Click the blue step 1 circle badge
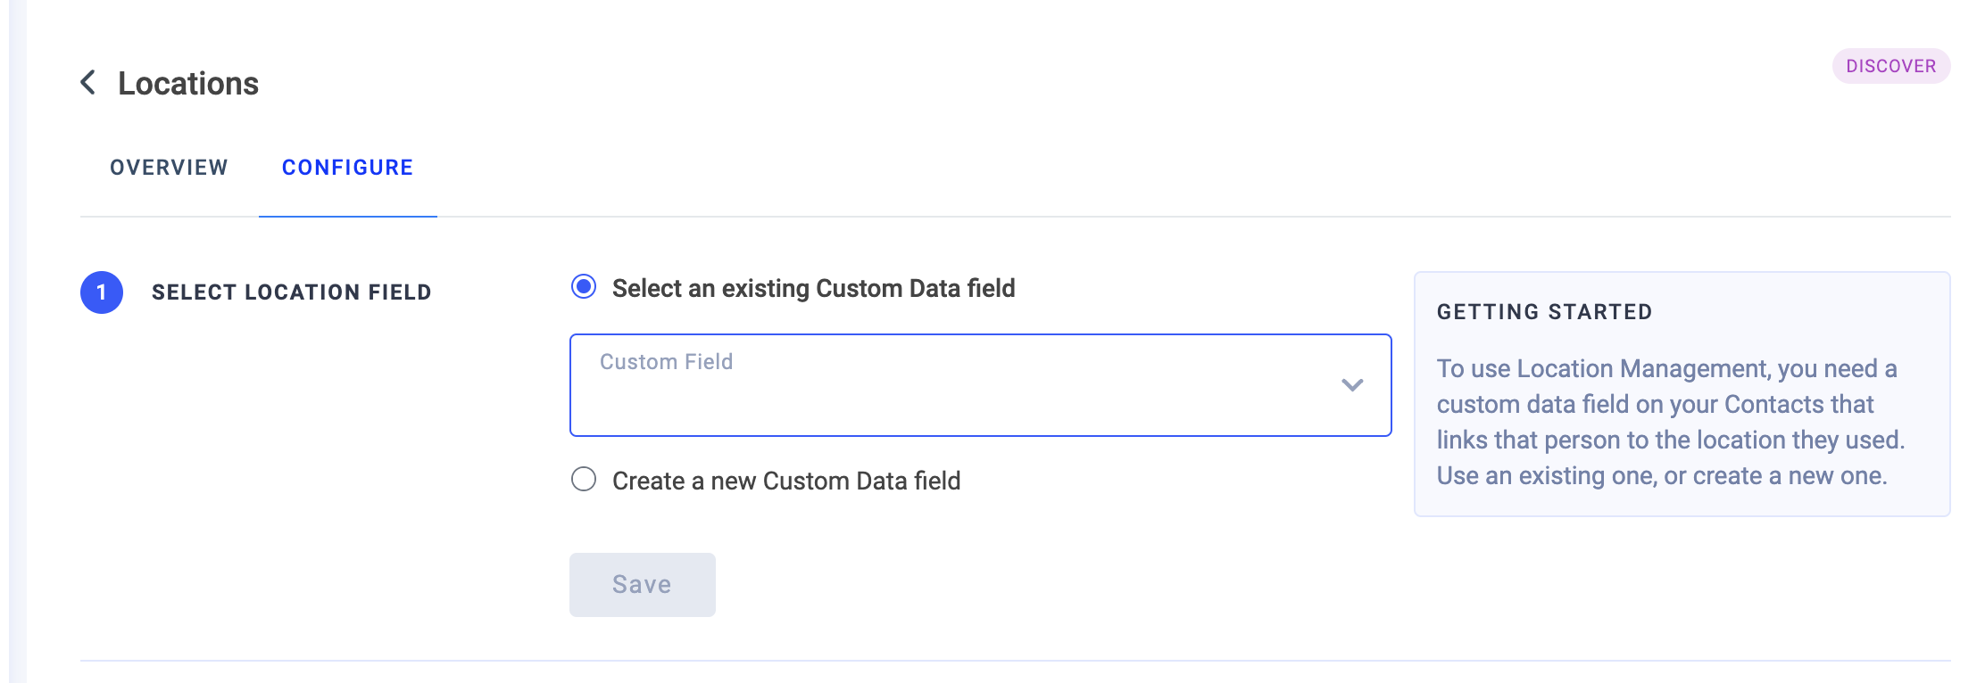The image size is (1985, 683). pos(102,292)
